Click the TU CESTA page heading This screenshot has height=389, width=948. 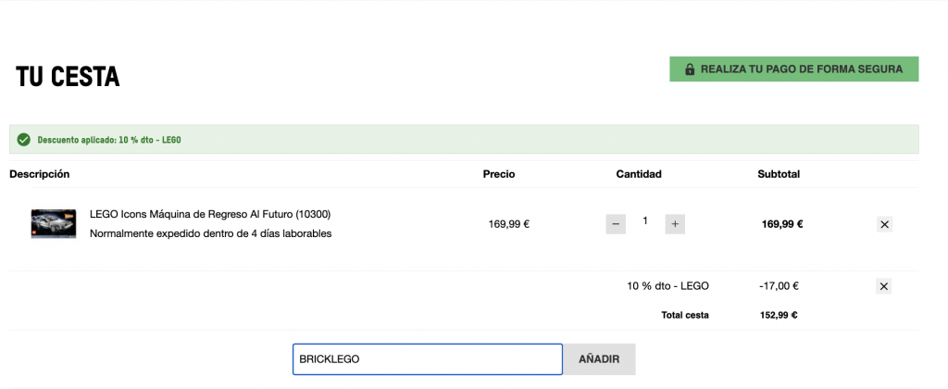pyautogui.click(x=68, y=78)
